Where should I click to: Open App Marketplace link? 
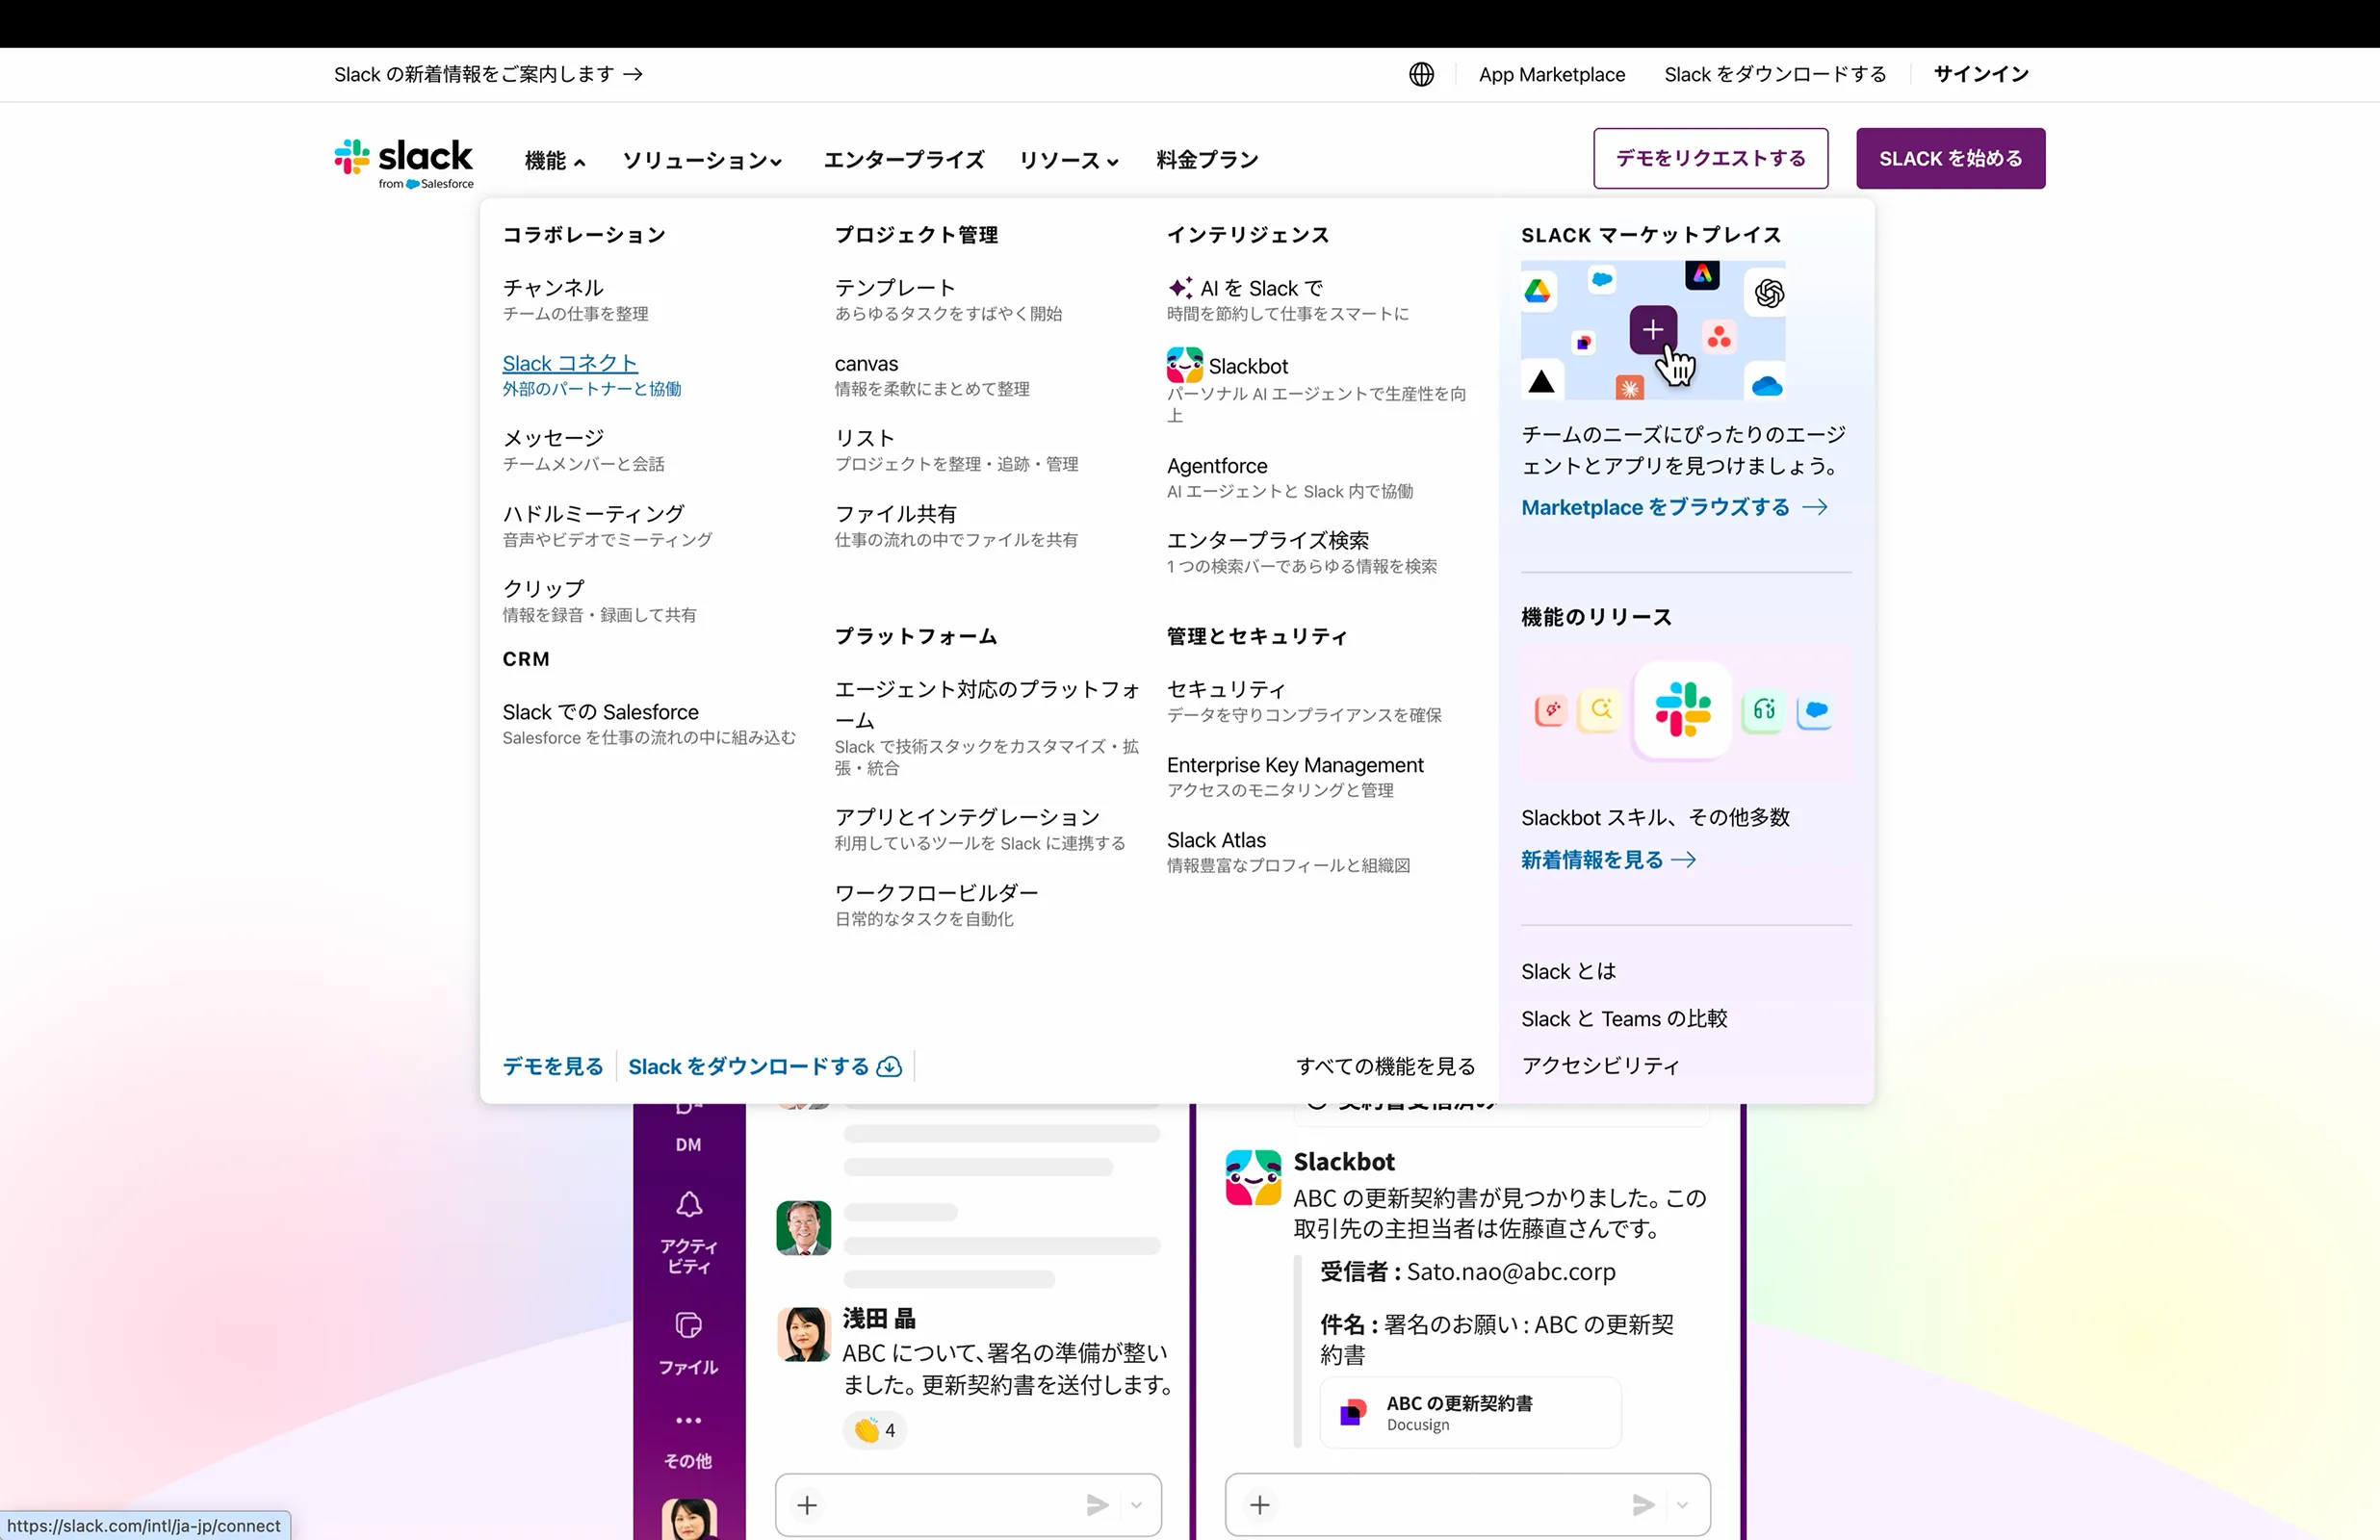(x=1552, y=74)
